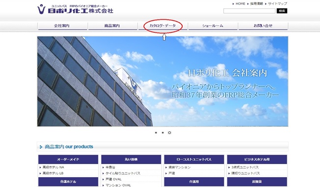This screenshot has width=320, height=187.
Task: Open the 介護用 category header
Action: coord(194,182)
